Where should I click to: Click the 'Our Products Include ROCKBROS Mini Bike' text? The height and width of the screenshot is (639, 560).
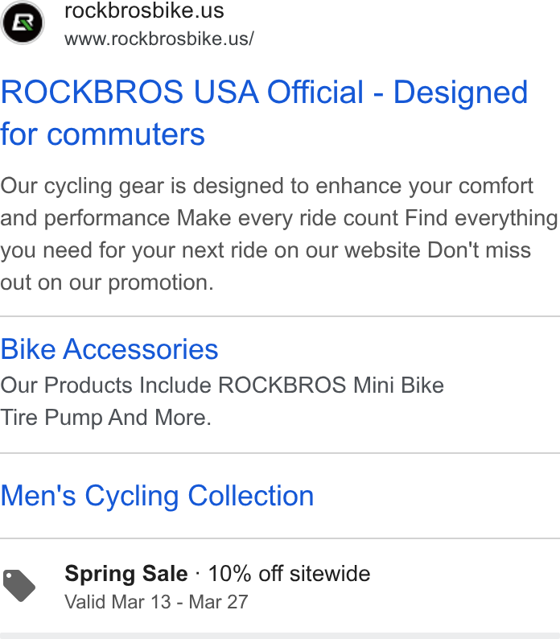tap(222, 385)
